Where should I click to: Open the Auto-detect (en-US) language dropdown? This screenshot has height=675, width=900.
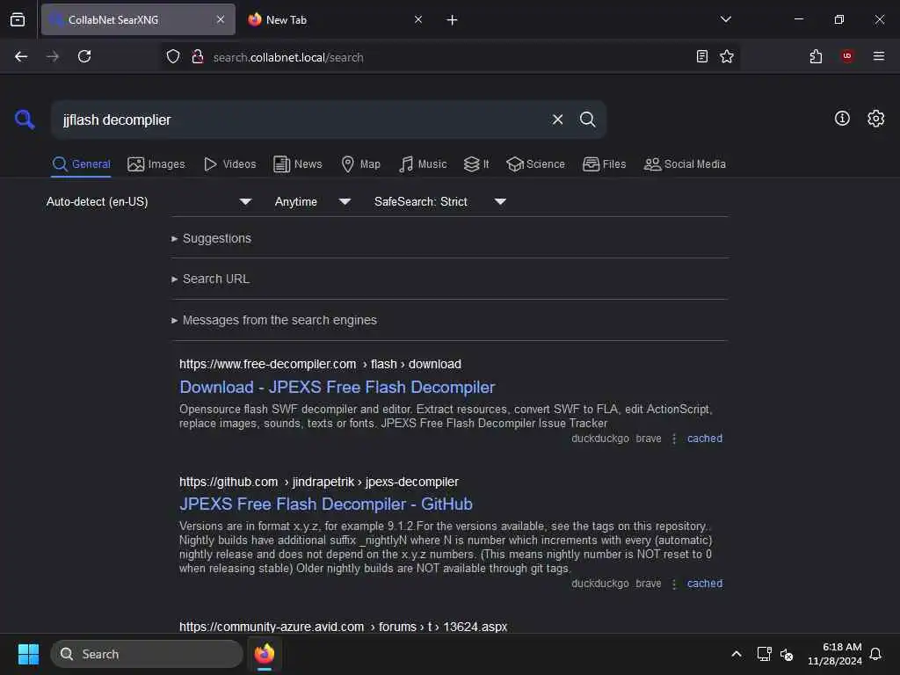[149, 201]
